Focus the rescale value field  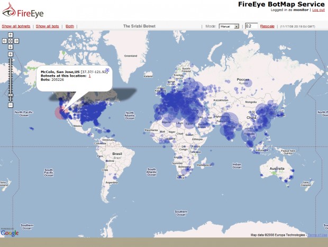click(251, 26)
